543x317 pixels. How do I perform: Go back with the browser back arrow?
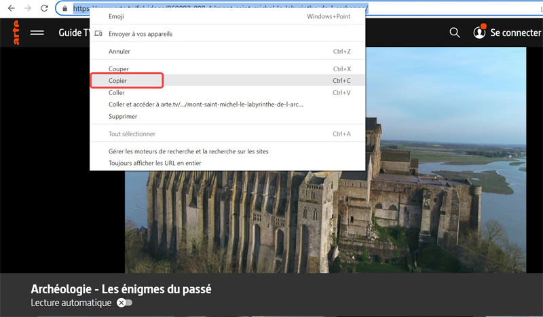tap(11, 8)
